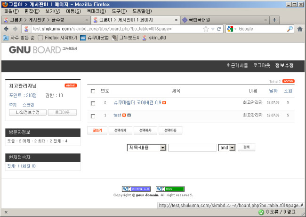Click the W3C CSS validation badge
Screen dimensions: 306x217
tap(163, 189)
